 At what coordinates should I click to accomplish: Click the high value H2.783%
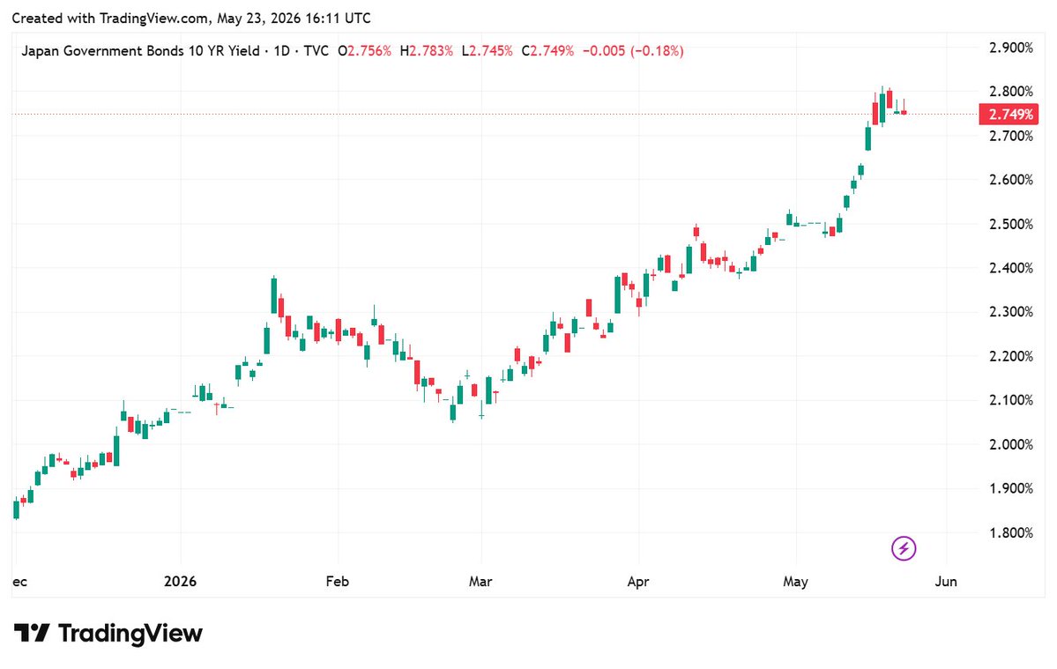pyautogui.click(x=427, y=51)
